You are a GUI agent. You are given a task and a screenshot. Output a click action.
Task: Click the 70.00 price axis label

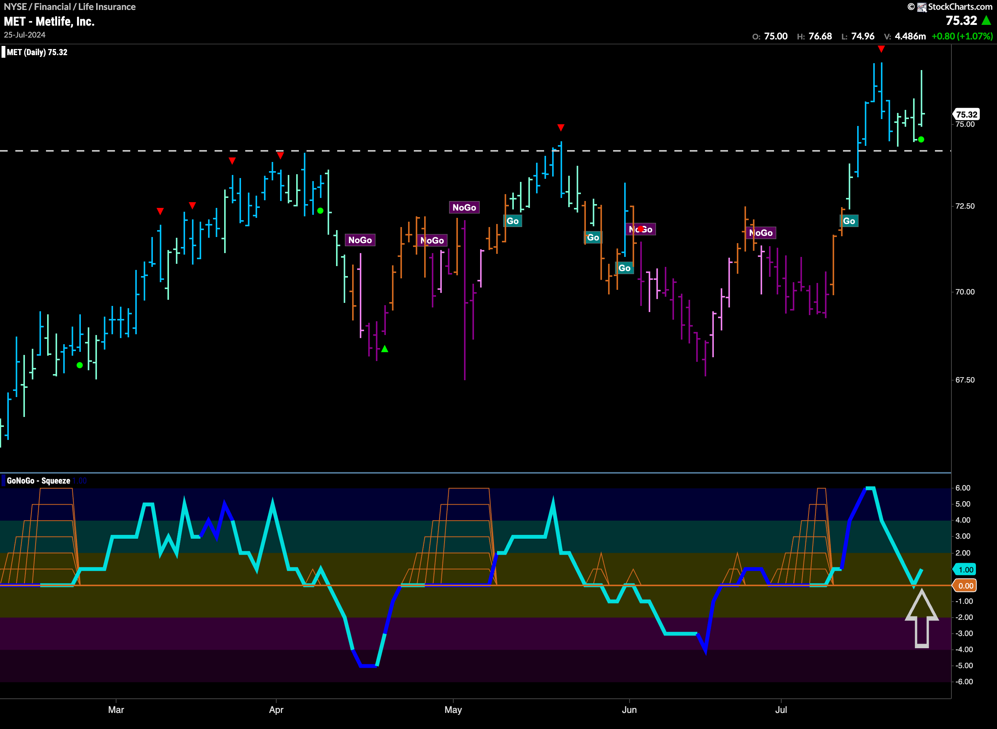[965, 292]
